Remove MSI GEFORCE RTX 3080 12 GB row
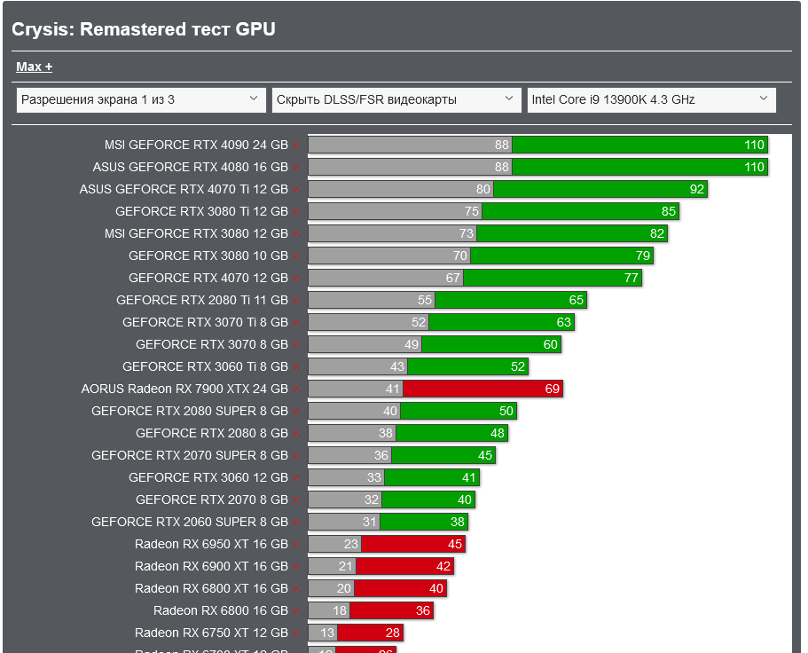The height and width of the screenshot is (653, 808). click(295, 234)
